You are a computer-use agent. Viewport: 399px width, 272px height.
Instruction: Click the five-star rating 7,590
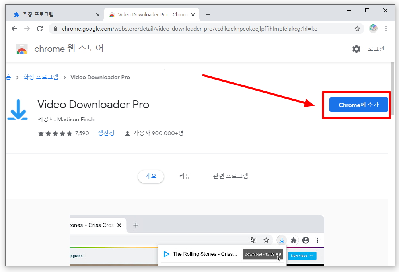click(63, 133)
